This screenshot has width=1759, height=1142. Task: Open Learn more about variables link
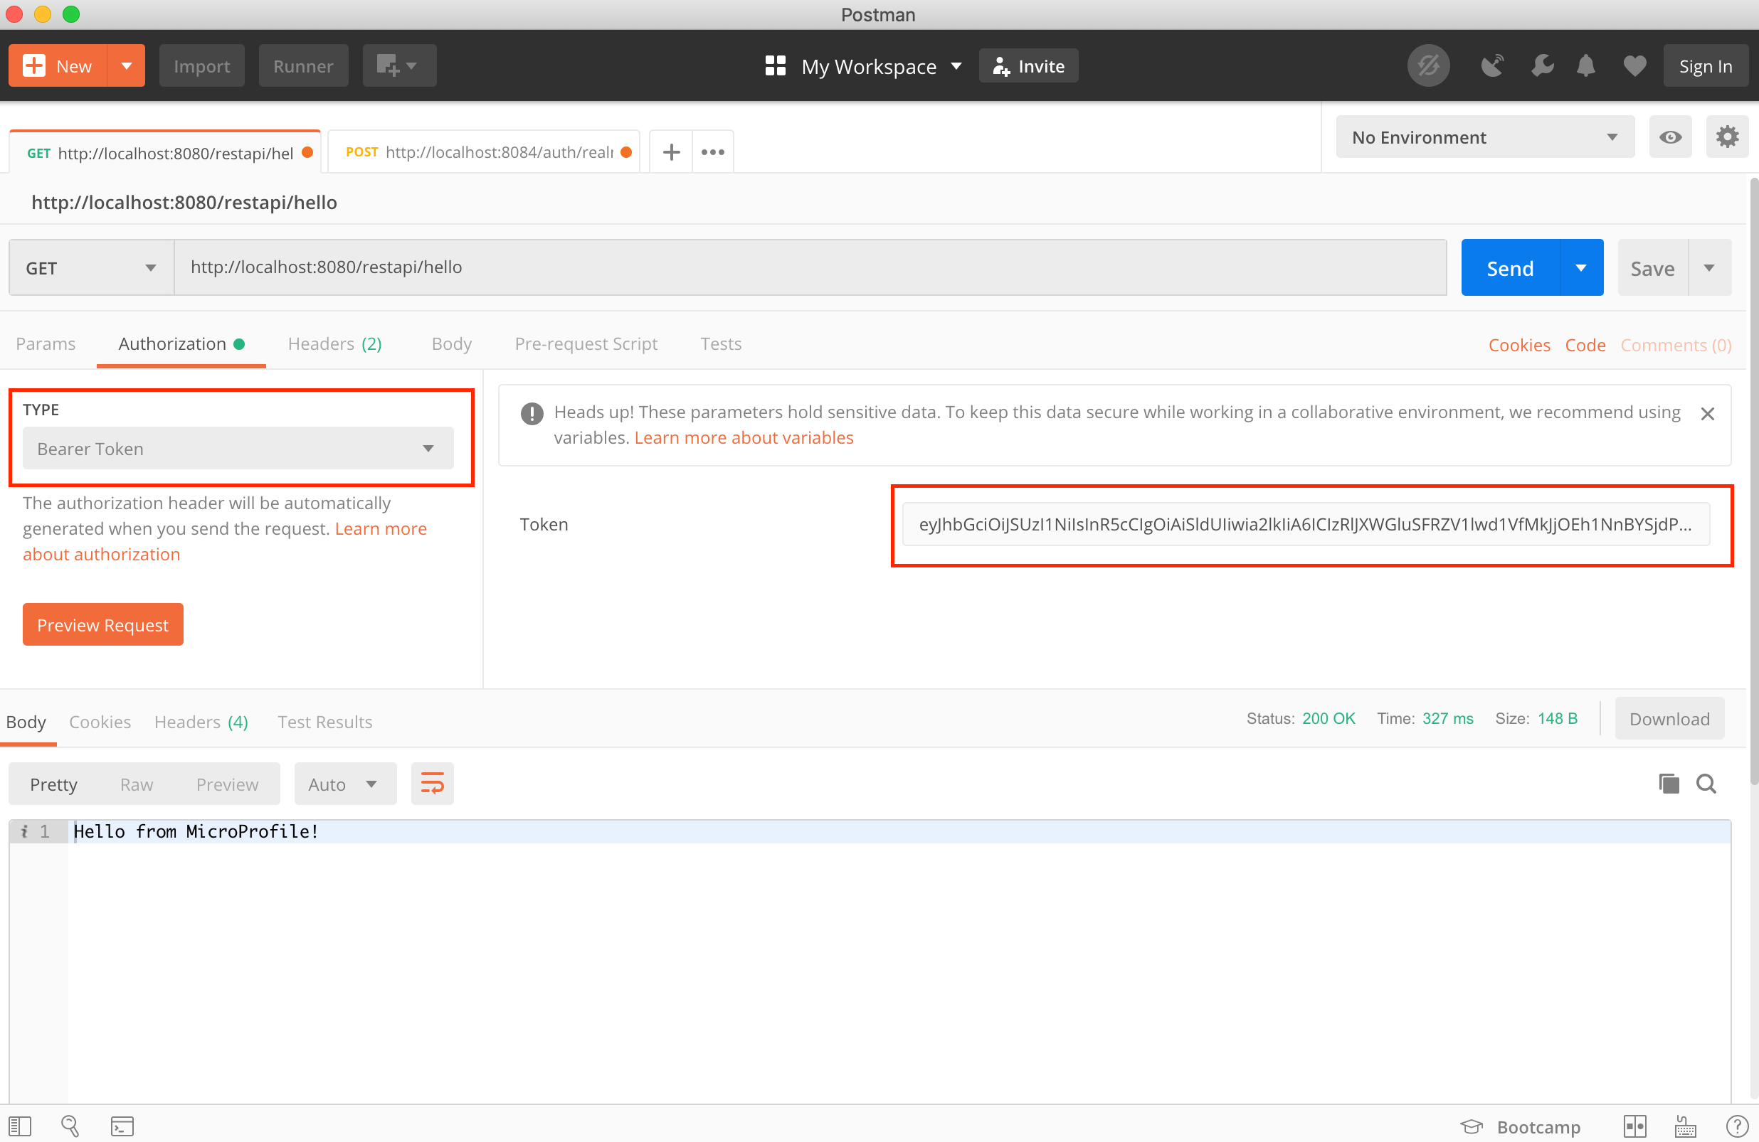point(743,438)
